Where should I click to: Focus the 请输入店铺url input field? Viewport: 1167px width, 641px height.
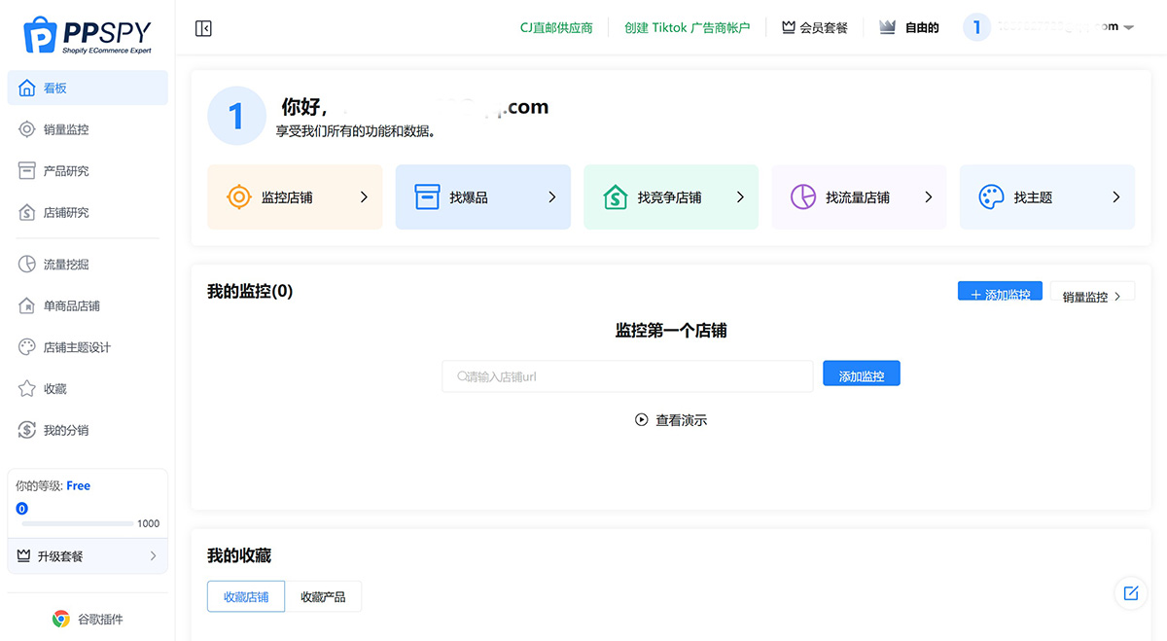[x=627, y=376]
